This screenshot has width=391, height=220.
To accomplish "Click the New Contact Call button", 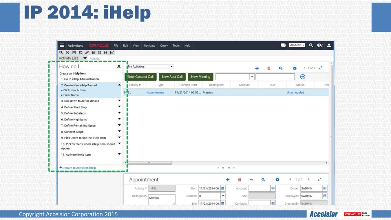I will (x=141, y=77).
